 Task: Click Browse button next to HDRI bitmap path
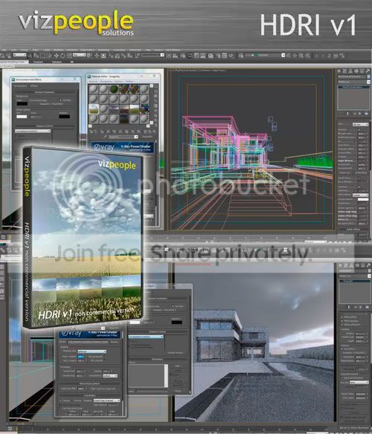click(x=115, y=342)
